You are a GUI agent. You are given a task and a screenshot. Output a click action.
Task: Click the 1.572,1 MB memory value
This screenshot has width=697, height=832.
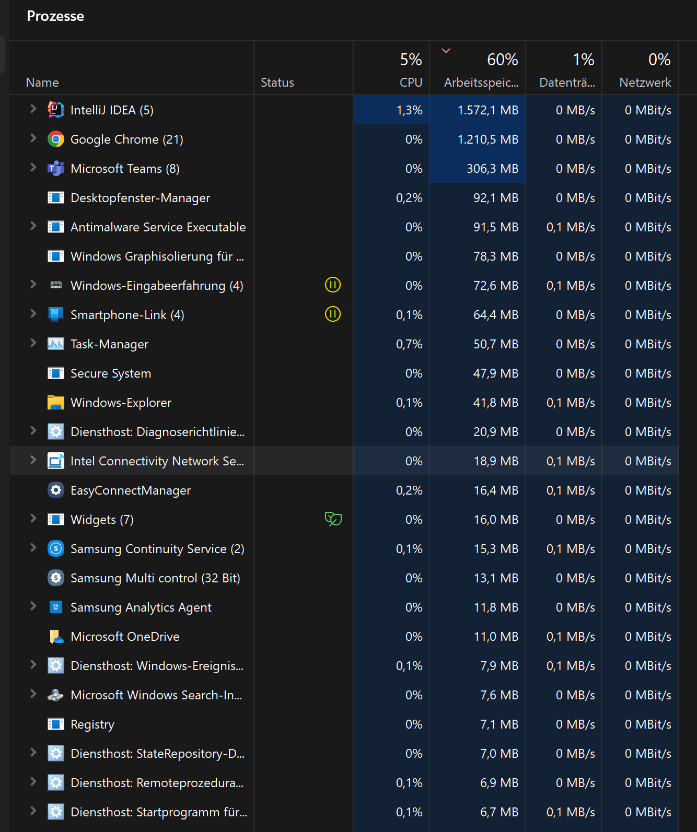tap(488, 110)
